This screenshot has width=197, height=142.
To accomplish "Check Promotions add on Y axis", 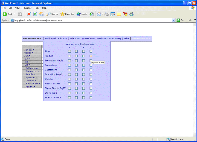I will click(x=76, y=65).
